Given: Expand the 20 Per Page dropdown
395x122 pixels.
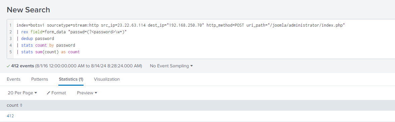Looking at the screenshot, I should pyautogui.click(x=22, y=93).
